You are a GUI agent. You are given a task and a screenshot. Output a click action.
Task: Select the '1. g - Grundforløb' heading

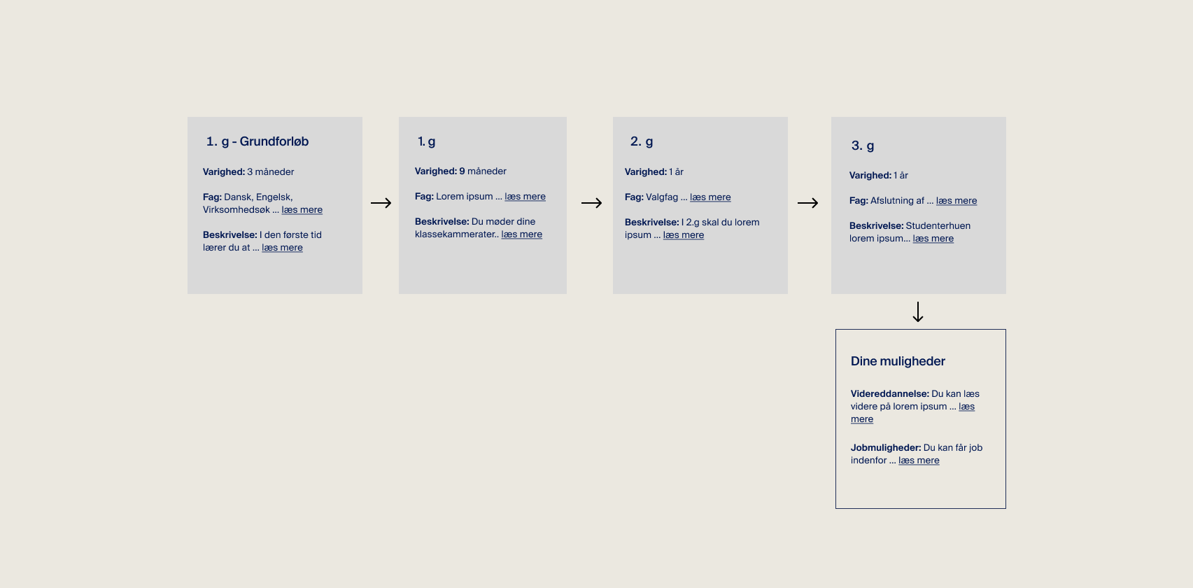click(257, 141)
